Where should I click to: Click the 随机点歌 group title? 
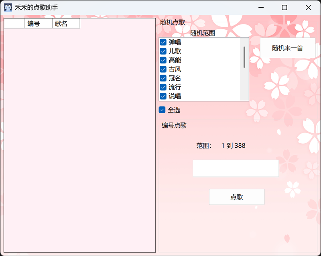pos(173,22)
